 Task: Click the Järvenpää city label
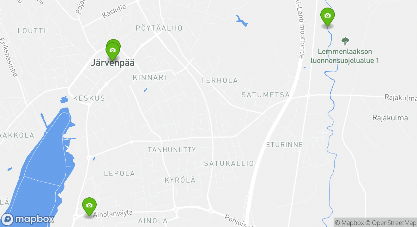tap(112, 63)
